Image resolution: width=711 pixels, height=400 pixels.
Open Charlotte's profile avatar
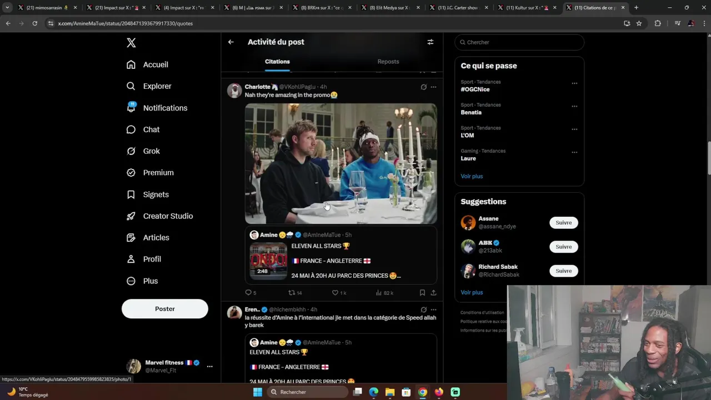pos(234,91)
